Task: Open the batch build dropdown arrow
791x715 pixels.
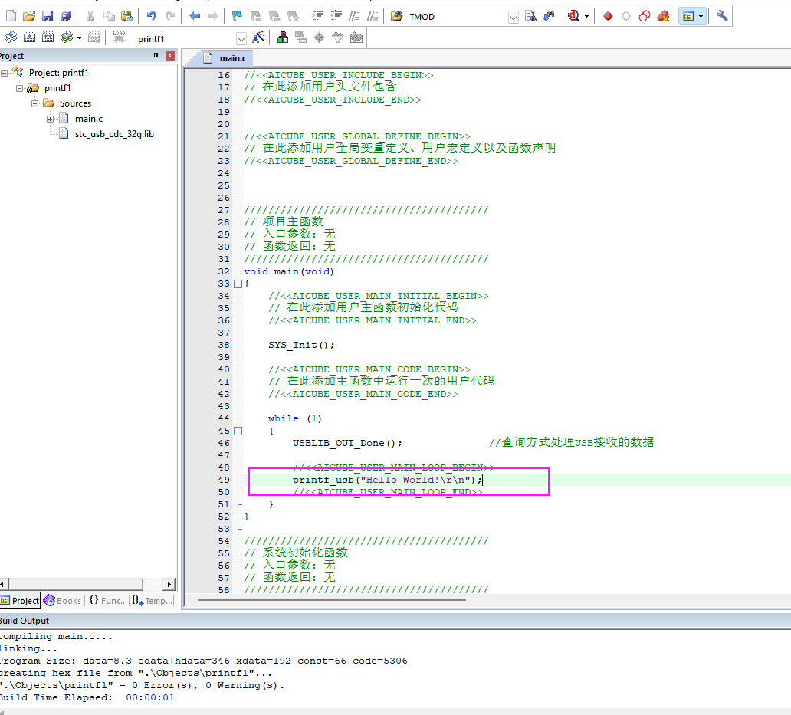Action: (x=79, y=38)
